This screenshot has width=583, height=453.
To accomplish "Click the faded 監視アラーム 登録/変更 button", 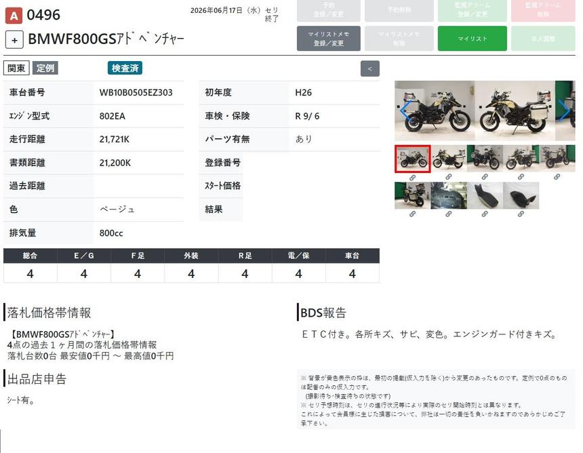I will 473,10.
